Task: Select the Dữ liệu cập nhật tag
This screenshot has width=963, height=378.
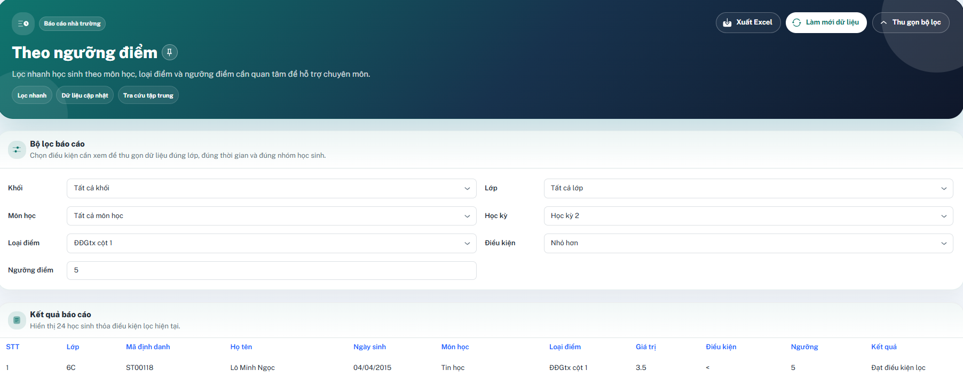Action: pos(85,95)
